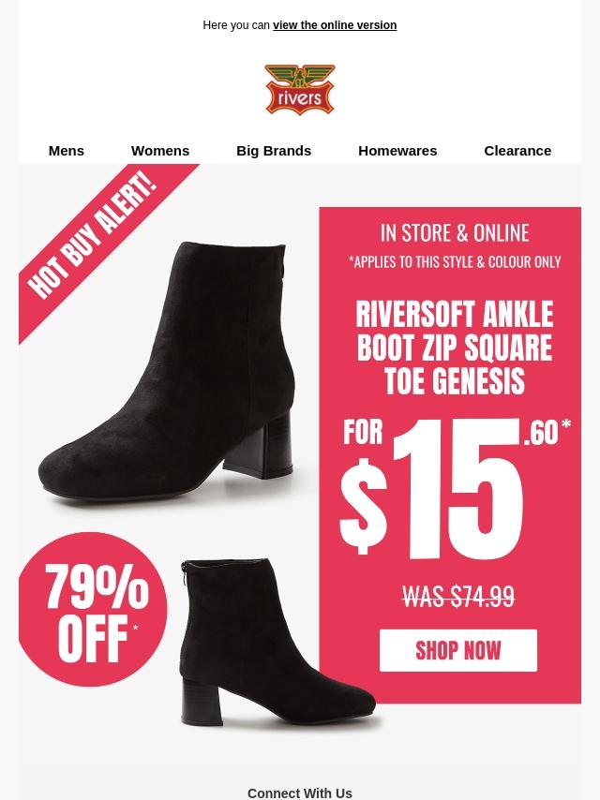Go to the Womens category

pyautogui.click(x=160, y=151)
